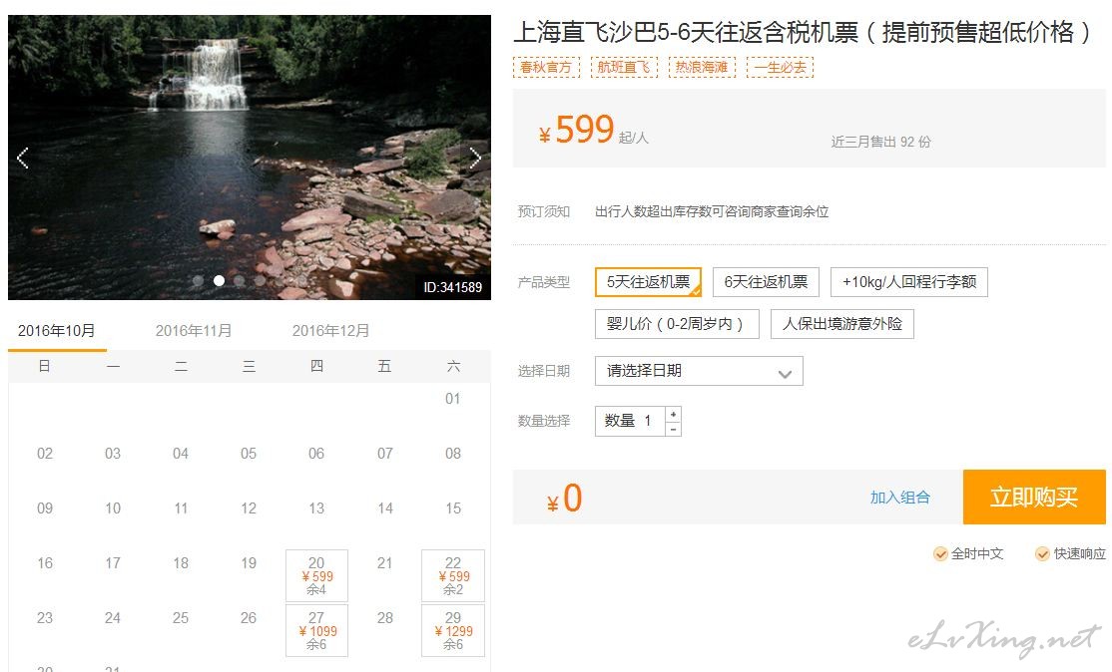Image resolution: width=1112 pixels, height=672 pixels.
Task: Click the 四 weekday header
Action: pyautogui.click(x=317, y=366)
